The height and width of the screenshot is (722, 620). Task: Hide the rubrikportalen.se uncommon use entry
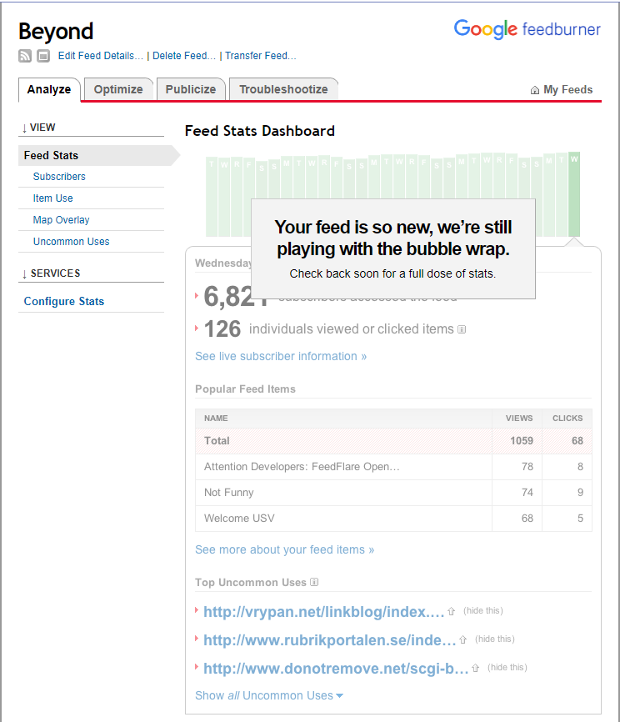[495, 639]
